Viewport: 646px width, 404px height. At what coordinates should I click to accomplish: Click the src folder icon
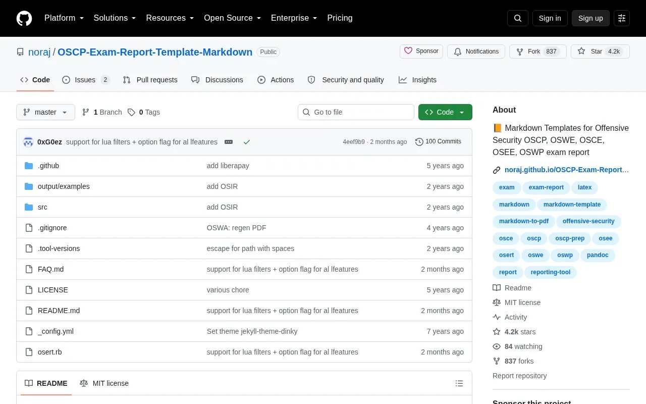pyautogui.click(x=29, y=207)
